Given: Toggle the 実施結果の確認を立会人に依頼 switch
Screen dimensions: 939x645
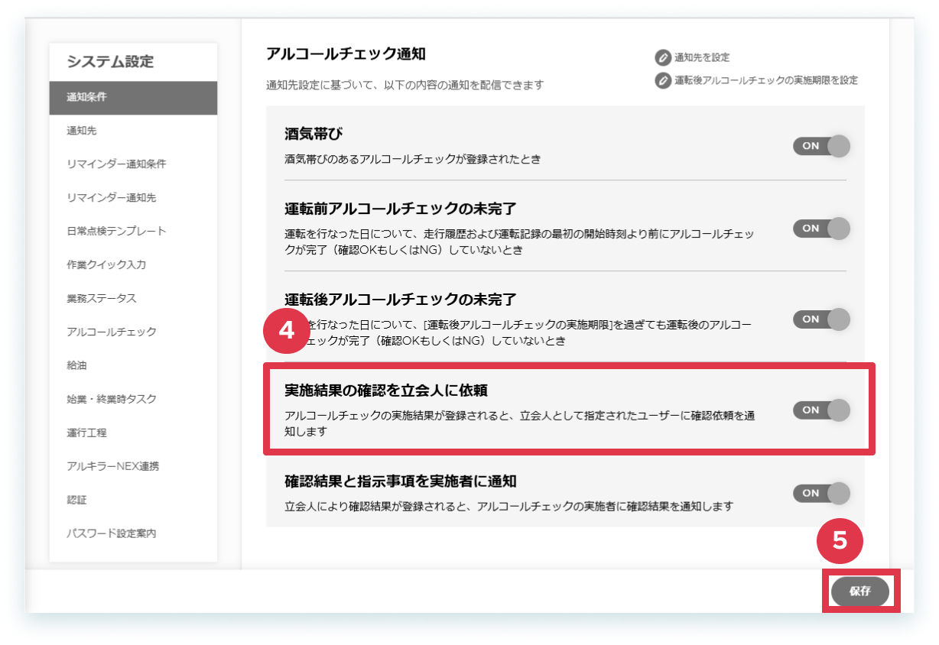Looking at the screenshot, I should tap(821, 410).
